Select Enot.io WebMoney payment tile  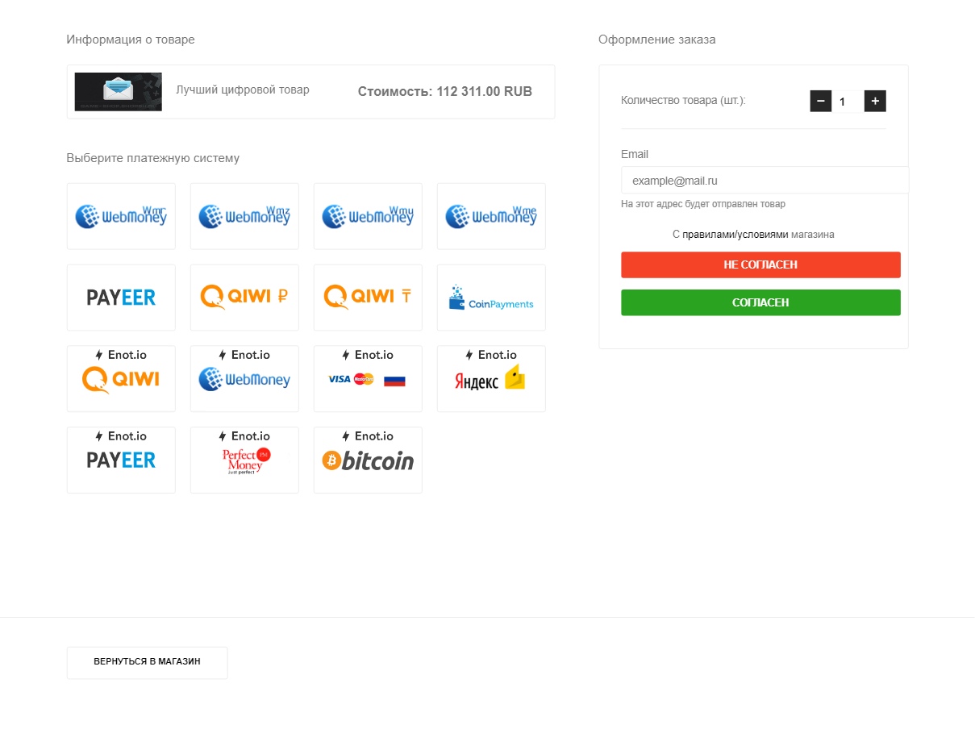click(244, 379)
